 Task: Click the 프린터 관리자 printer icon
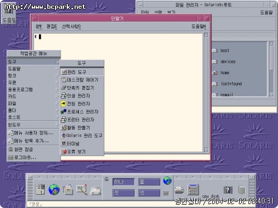pos(63,120)
